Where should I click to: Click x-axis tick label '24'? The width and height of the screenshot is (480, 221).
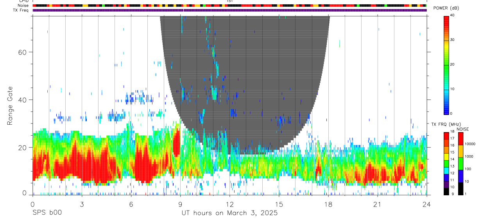point(427,204)
